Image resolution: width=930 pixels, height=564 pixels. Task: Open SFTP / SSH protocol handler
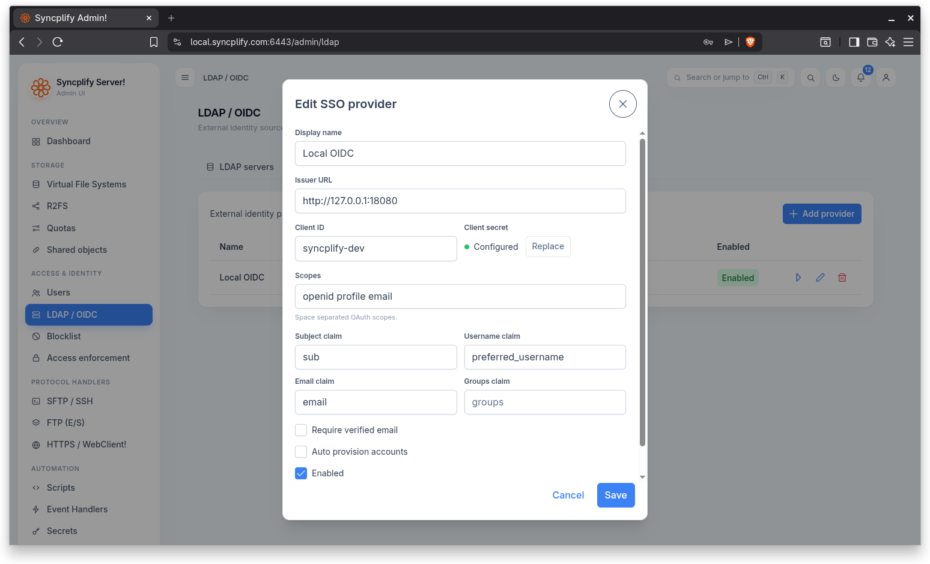click(89, 401)
